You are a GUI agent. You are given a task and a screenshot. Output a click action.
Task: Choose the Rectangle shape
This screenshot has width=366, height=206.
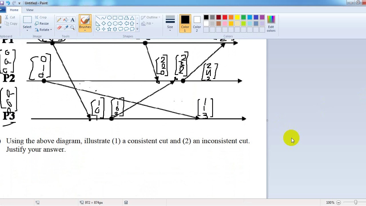115,18
